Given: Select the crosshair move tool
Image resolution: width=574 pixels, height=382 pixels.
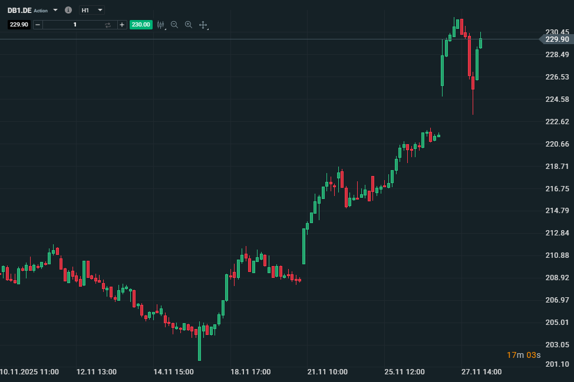Looking at the screenshot, I should pos(203,25).
